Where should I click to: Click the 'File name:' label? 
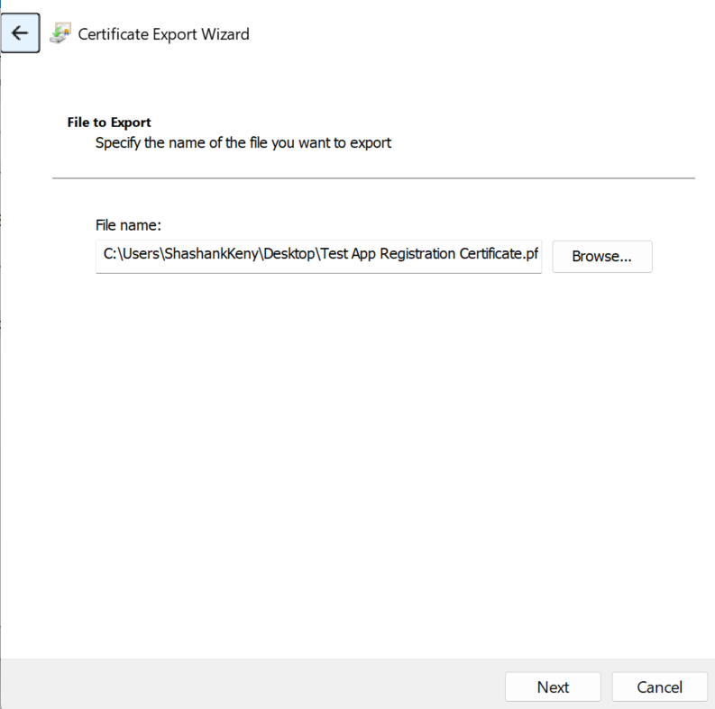tap(128, 225)
